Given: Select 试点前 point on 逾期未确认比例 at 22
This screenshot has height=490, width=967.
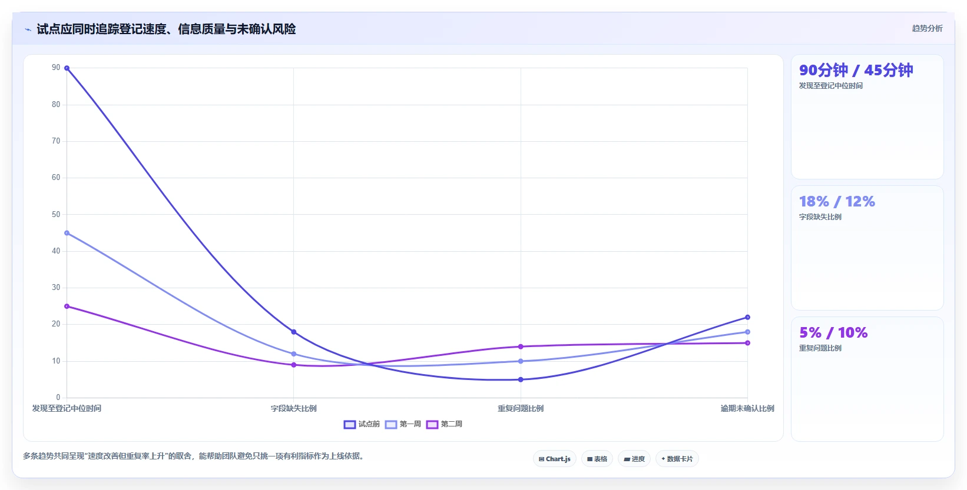Looking at the screenshot, I should pos(747,317).
